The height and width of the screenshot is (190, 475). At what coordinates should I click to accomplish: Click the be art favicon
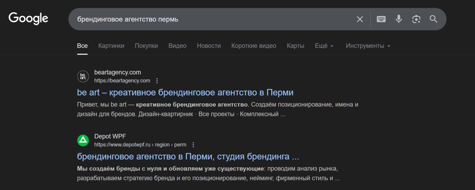point(83,76)
